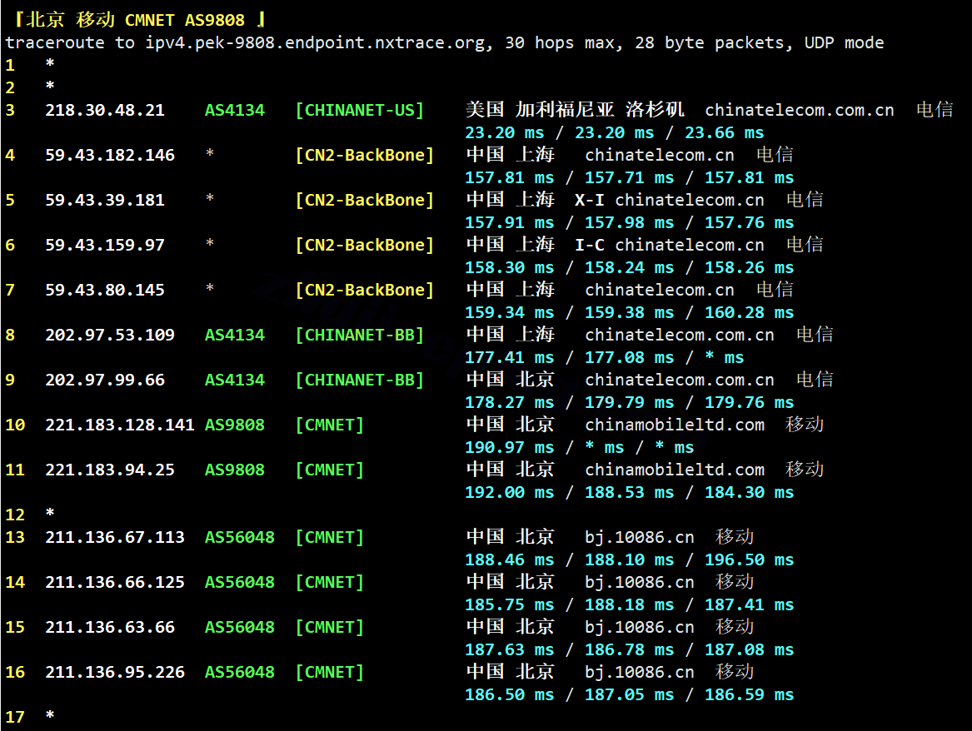Click latency 190.97 ms
This screenshot has width=972, height=731.
point(510,448)
